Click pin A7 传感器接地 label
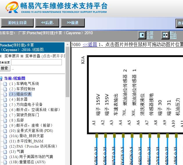This screenshot has width=183, height=165. [151, 104]
